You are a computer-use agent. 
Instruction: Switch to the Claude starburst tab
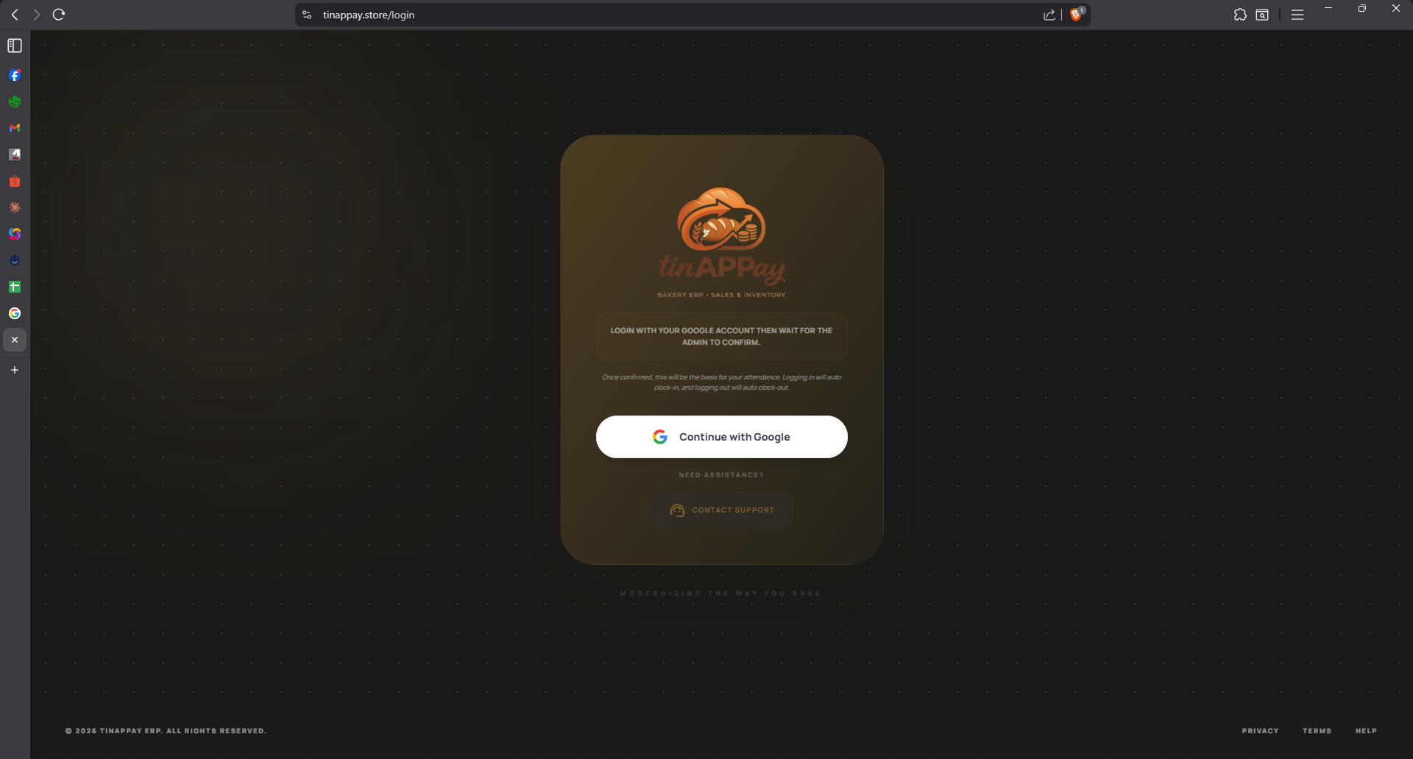[15, 207]
